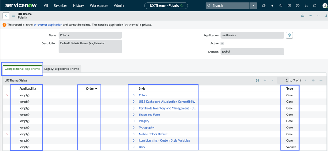Image resolution: width=328 pixels, height=151 pixels.
Task: Jump to first page of list
Action: [265, 80]
